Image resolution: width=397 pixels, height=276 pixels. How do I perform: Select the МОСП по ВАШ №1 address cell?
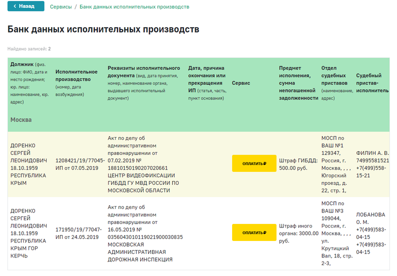click(x=336, y=164)
